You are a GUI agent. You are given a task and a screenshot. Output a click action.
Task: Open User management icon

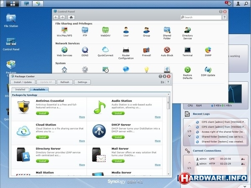click(x=126, y=32)
